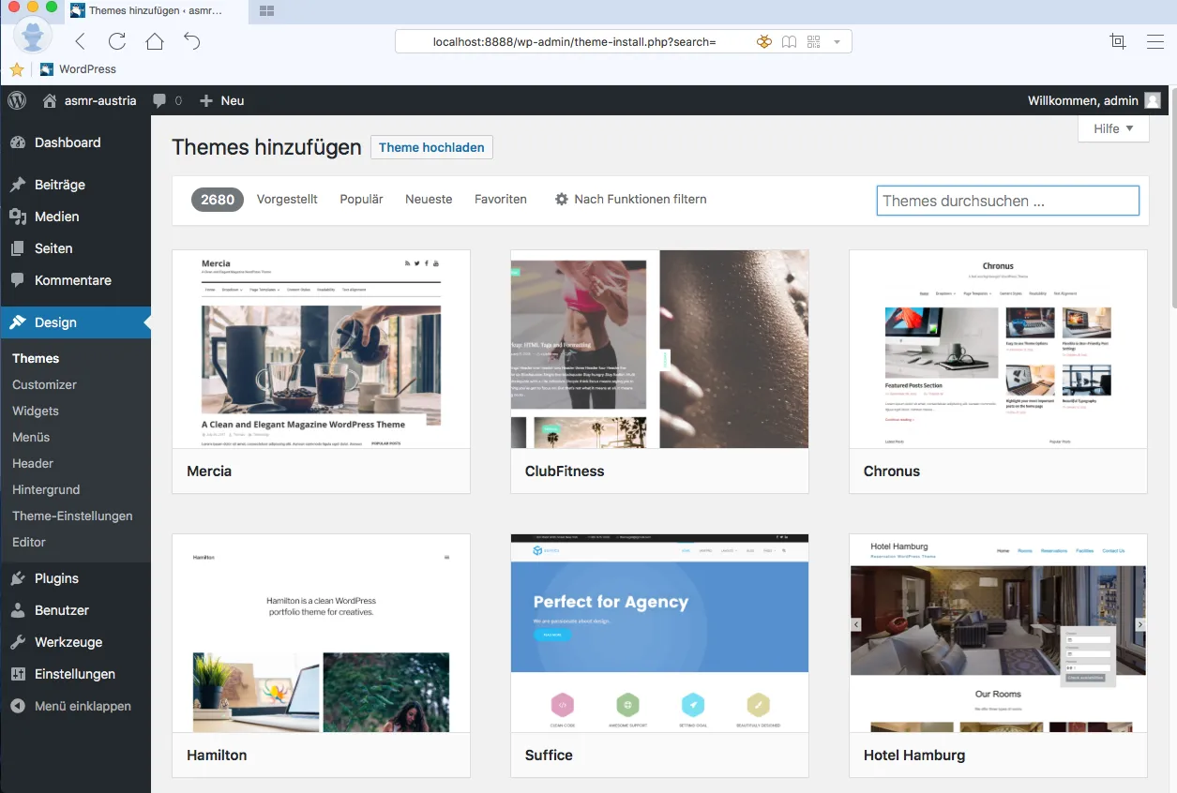Open the Editor submenu entry
The height and width of the screenshot is (793, 1177).
(29, 542)
